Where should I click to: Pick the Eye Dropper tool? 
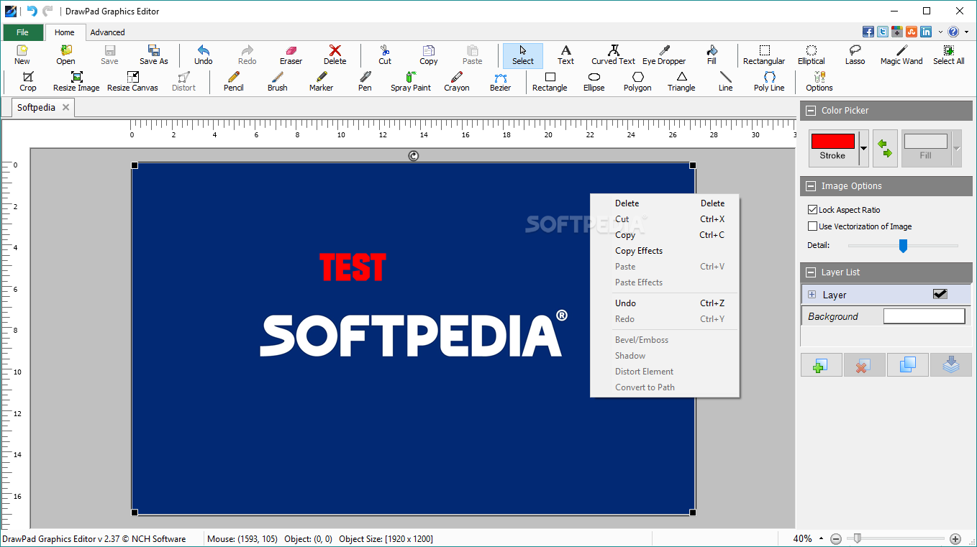[x=663, y=55]
